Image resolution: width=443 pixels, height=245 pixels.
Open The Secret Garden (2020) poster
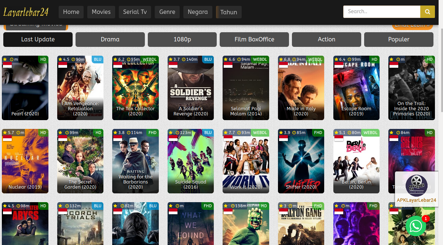[x=80, y=161]
